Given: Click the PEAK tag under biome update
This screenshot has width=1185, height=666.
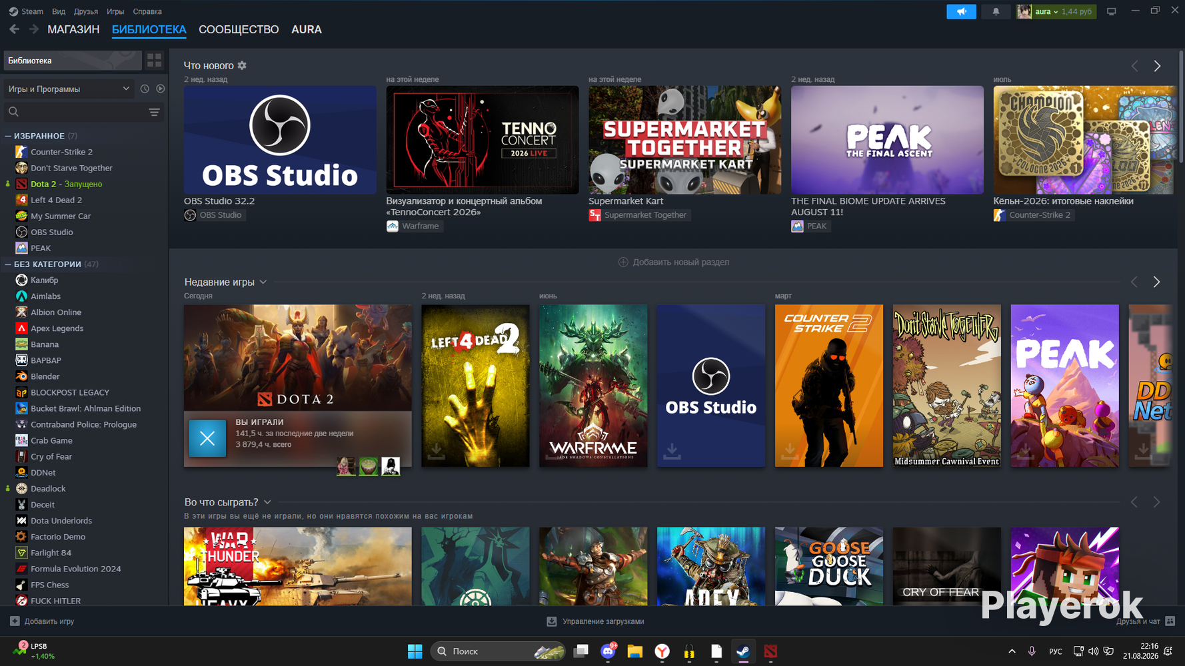Looking at the screenshot, I should point(810,226).
